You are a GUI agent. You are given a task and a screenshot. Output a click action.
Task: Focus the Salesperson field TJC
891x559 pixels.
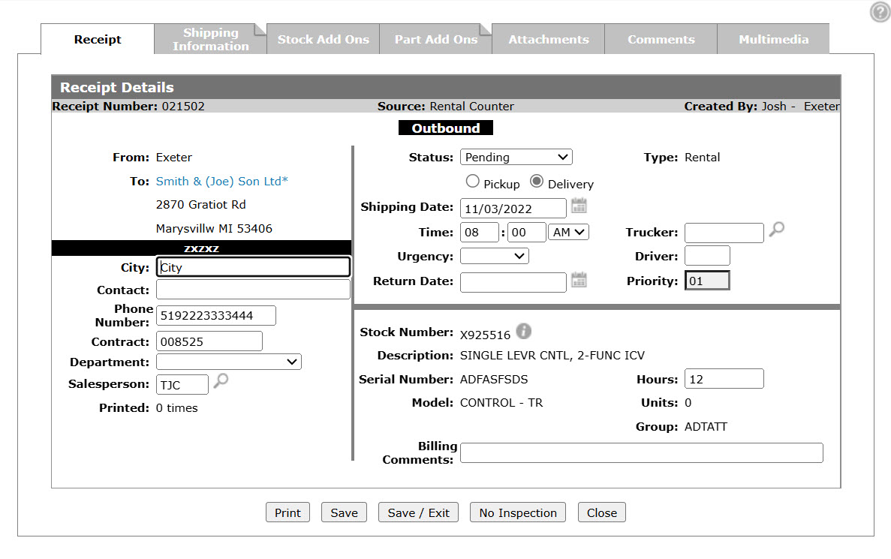(182, 385)
